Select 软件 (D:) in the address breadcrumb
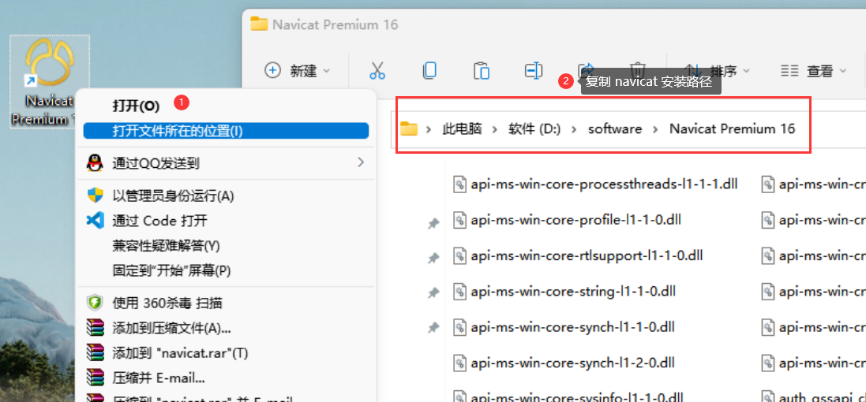 click(x=534, y=129)
